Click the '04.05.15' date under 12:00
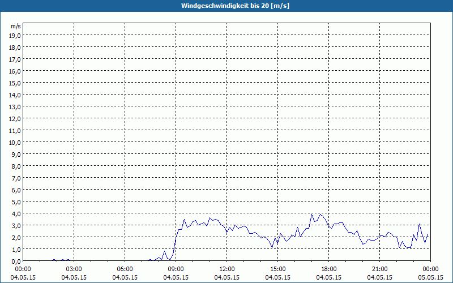Viewport: 453px width, 283px height. coord(227,277)
